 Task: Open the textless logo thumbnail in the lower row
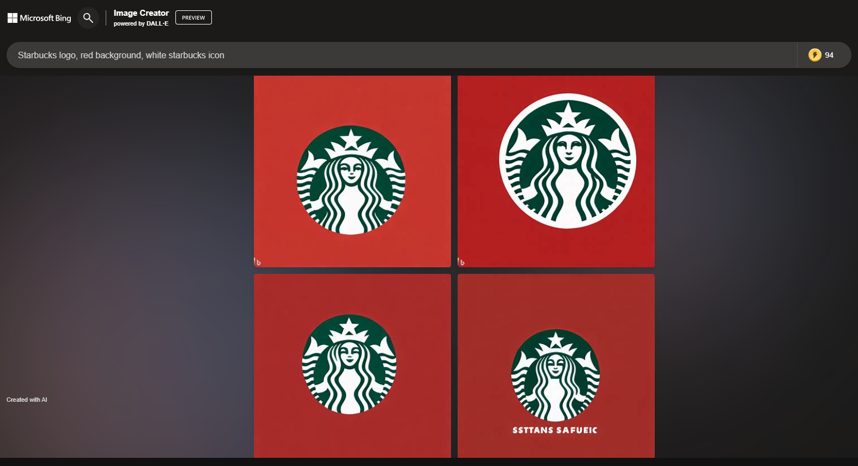click(x=352, y=366)
